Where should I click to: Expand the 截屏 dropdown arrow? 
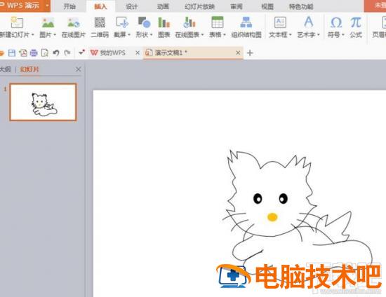[129, 35]
